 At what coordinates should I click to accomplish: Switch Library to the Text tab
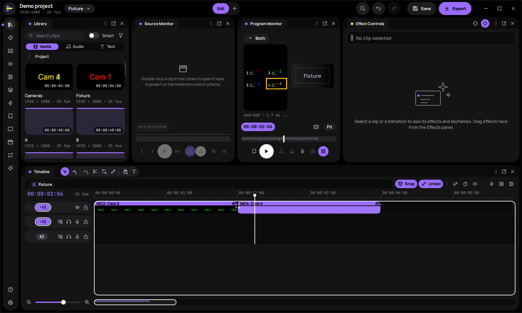(108, 47)
